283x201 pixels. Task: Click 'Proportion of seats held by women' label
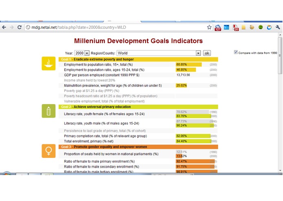click(111, 154)
